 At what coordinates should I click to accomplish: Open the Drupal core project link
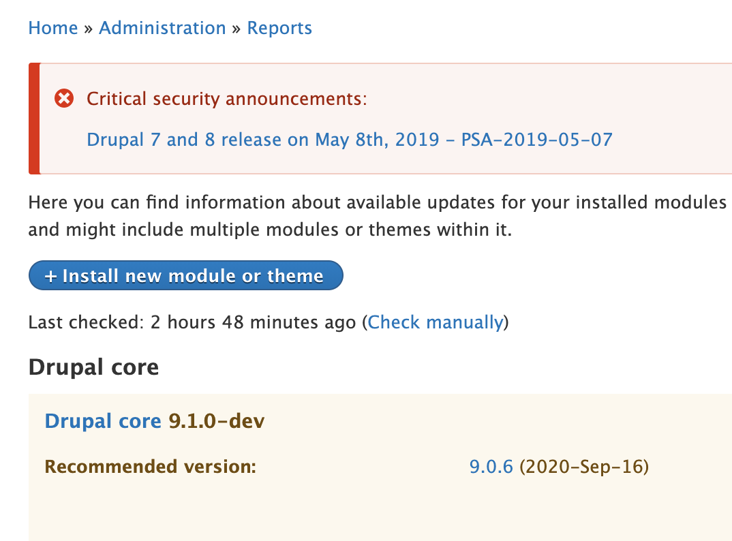[103, 421]
